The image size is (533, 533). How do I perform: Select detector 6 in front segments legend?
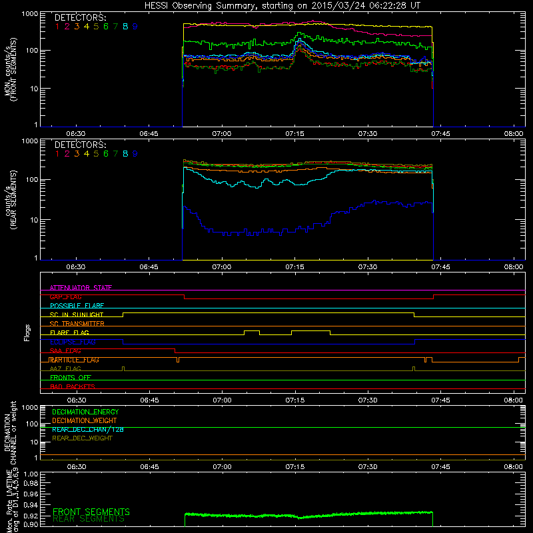[106, 27]
